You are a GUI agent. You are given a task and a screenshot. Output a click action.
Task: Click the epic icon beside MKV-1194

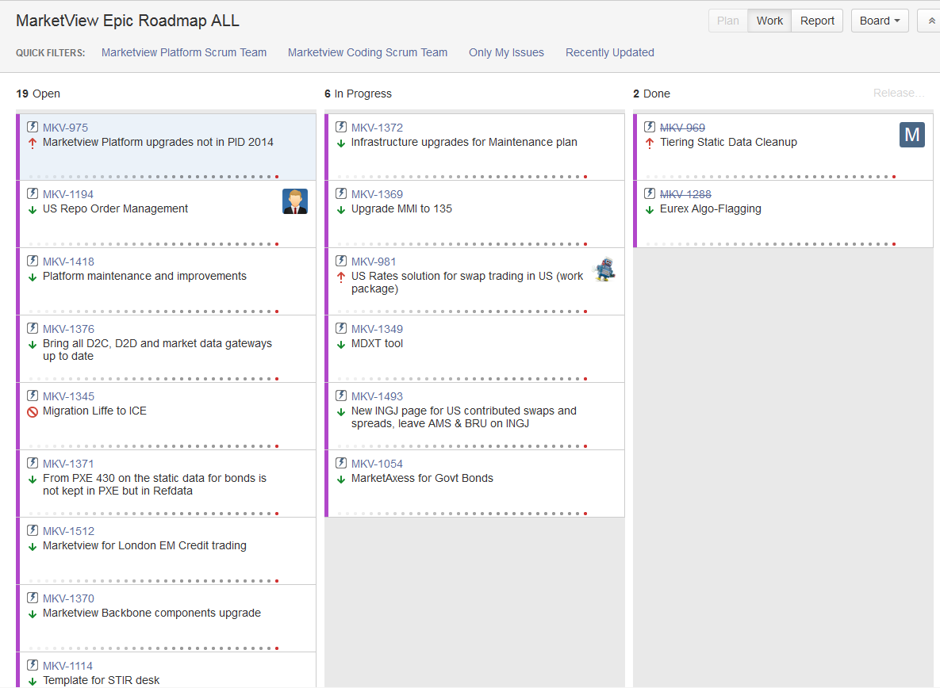pos(33,193)
